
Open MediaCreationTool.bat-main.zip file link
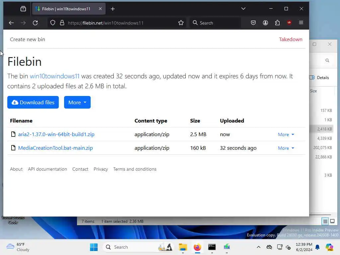click(x=55, y=148)
